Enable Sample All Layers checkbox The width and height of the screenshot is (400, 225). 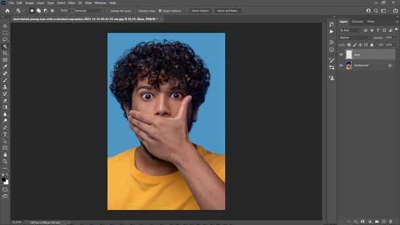point(108,11)
